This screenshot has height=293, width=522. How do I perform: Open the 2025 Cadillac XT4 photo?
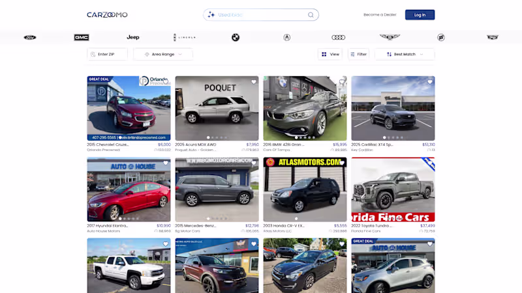(x=393, y=108)
